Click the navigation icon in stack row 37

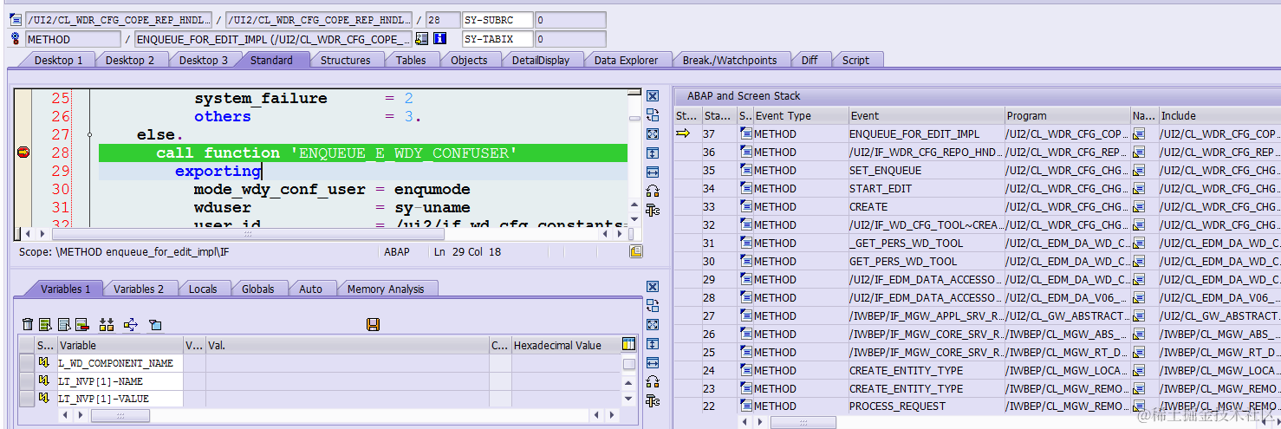1139,134
